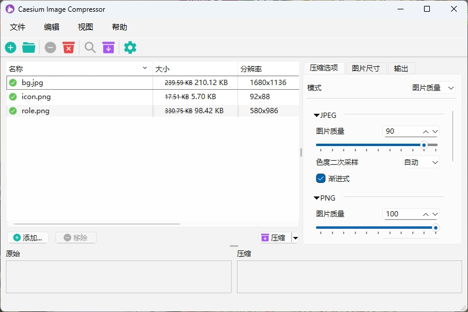Viewport: 468px width, 312px height.
Task: Click the 1680x1136 resolution cell
Action: [268, 83]
